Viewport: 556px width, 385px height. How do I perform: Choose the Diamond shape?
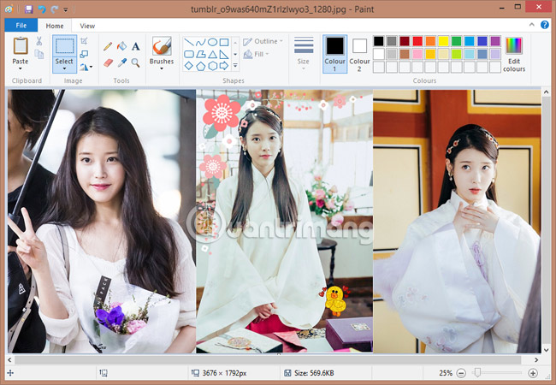pos(189,66)
